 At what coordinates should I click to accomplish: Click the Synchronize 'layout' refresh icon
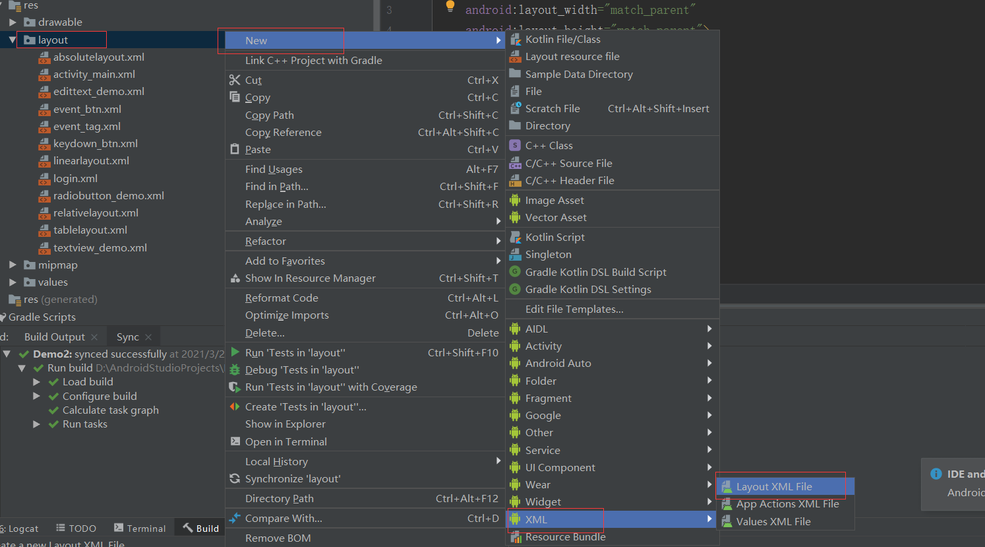pyautogui.click(x=235, y=479)
